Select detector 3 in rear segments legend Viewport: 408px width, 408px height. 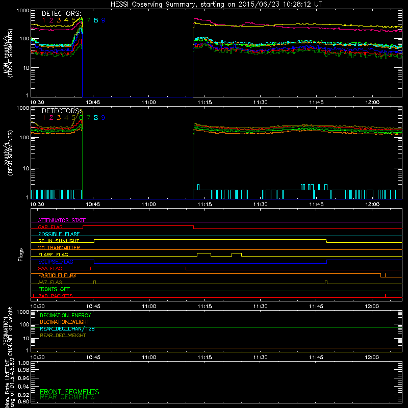tap(59, 118)
